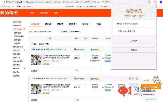Switch to the 待评价 orders tab
Image resolution: width=163 pixels, height=102 pixels.
[86, 24]
